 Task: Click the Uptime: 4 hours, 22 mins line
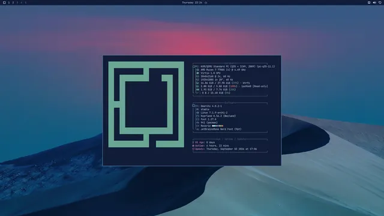211,146
